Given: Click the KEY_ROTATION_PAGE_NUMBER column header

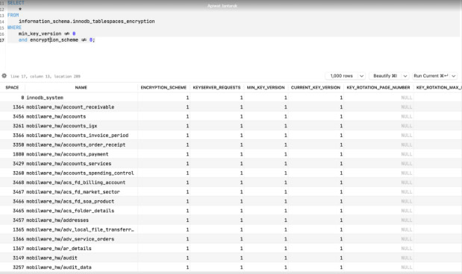Looking at the screenshot, I should [378, 87].
